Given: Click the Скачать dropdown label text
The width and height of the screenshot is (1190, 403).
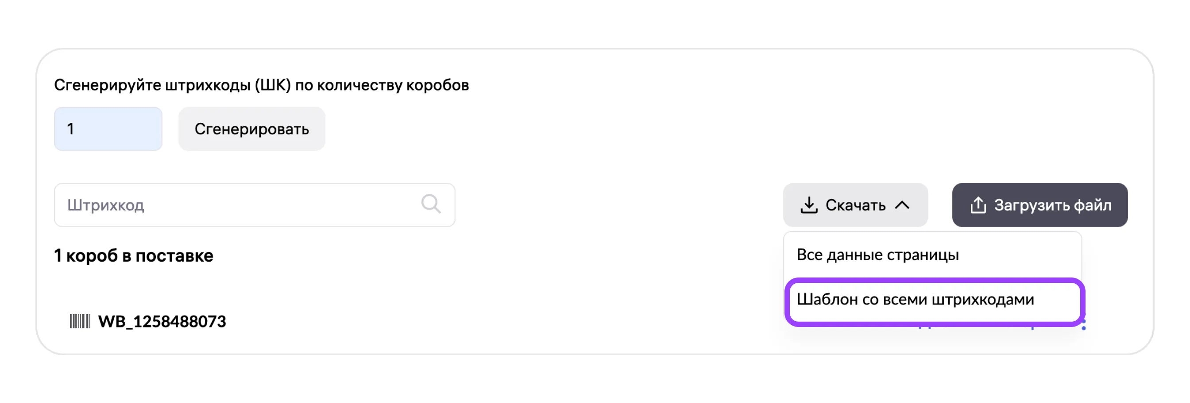Looking at the screenshot, I should click(855, 205).
